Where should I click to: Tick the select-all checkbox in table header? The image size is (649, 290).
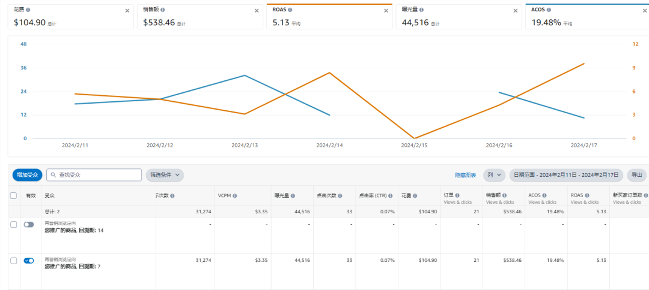click(x=13, y=195)
